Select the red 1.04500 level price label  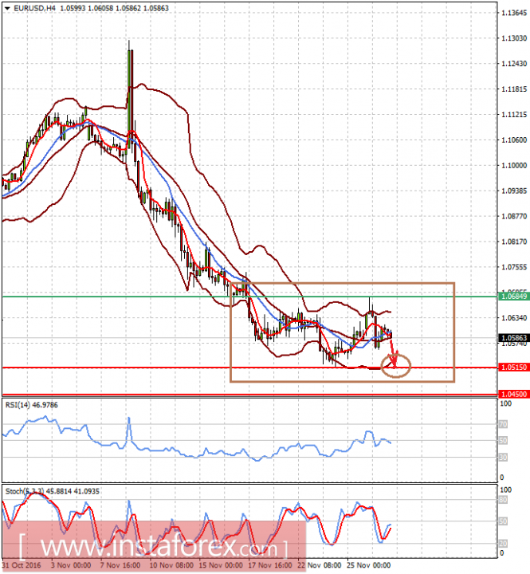514,395
